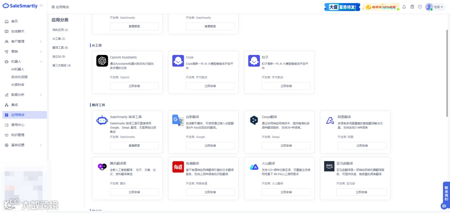Click the 腾讯翻译君 app icon

click(102, 166)
